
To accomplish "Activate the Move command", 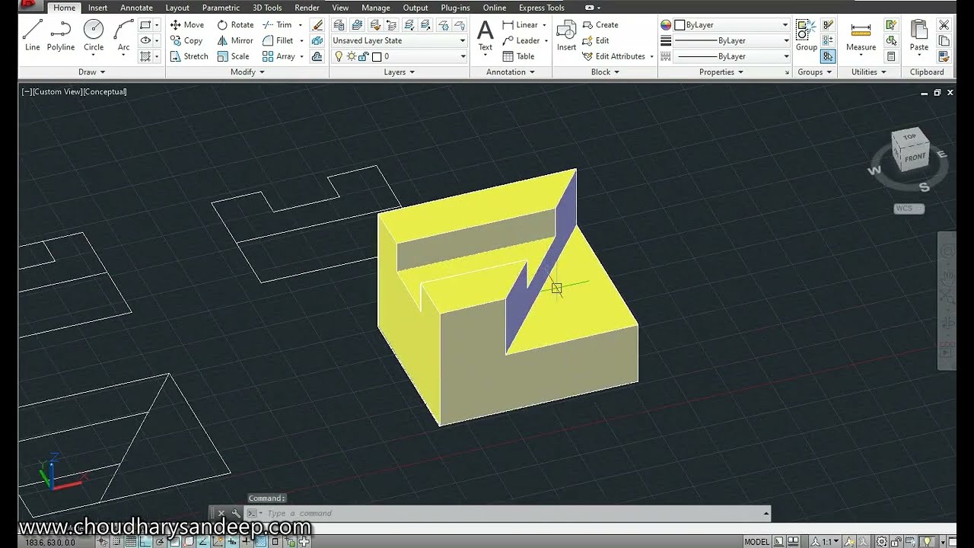I will point(187,24).
